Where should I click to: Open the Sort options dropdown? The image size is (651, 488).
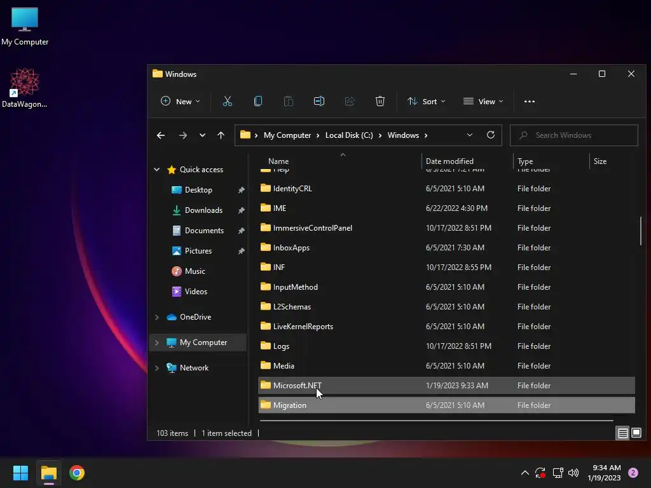(x=426, y=101)
